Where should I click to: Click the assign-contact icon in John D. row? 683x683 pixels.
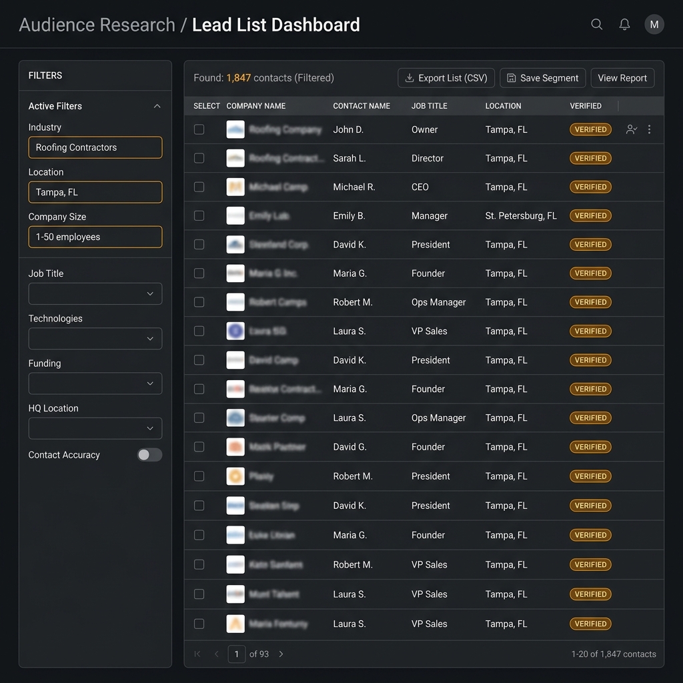click(631, 129)
